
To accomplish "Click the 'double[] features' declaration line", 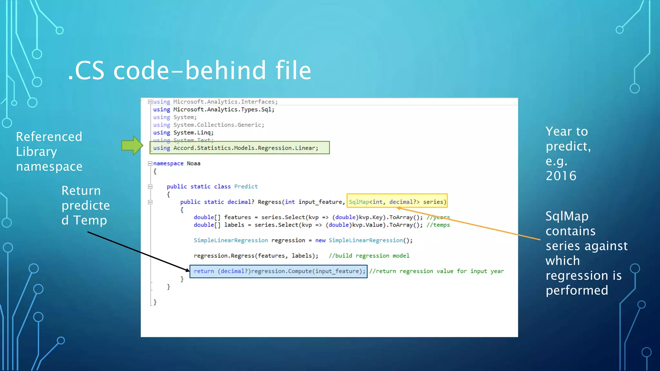I will tap(308, 217).
